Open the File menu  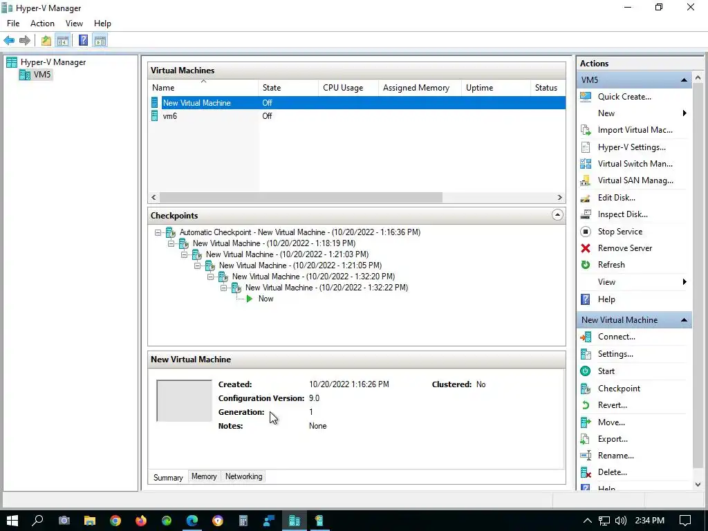click(x=13, y=24)
